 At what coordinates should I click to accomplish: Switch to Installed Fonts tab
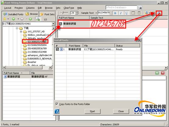click(13, 14)
